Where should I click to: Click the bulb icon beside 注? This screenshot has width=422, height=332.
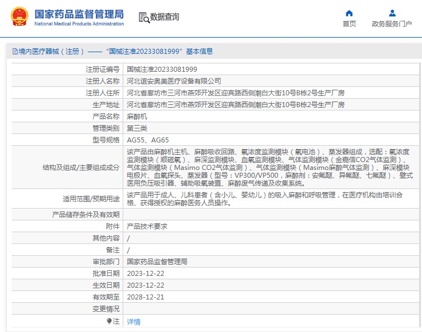(x=109, y=321)
